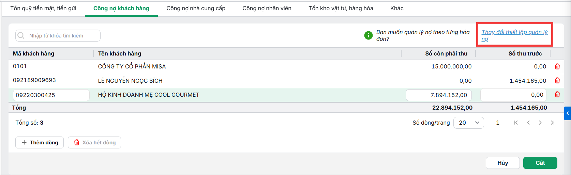Delete the HỘ KINH DOANH MẸ COOL GOURMET row
This screenshot has width=571, height=175.
click(x=557, y=95)
